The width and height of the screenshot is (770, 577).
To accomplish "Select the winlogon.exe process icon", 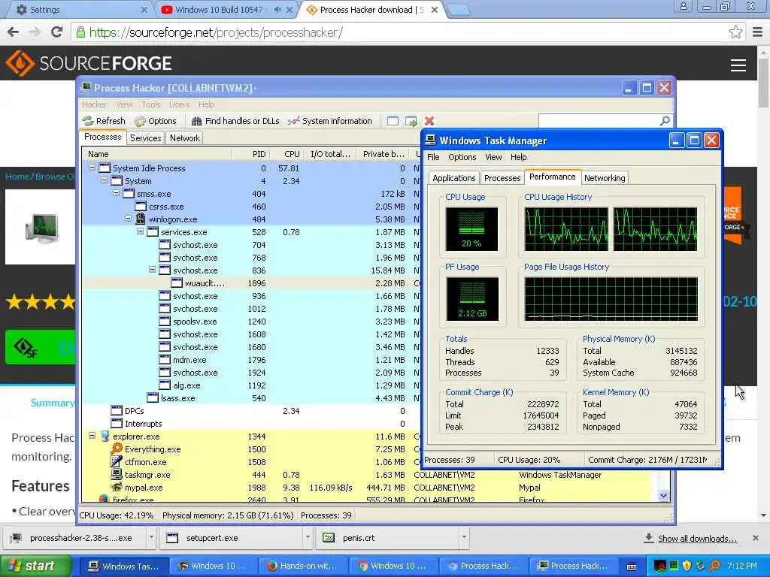I will (141, 219).
